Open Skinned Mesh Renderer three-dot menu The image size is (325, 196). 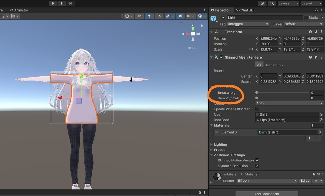point(322,57)
